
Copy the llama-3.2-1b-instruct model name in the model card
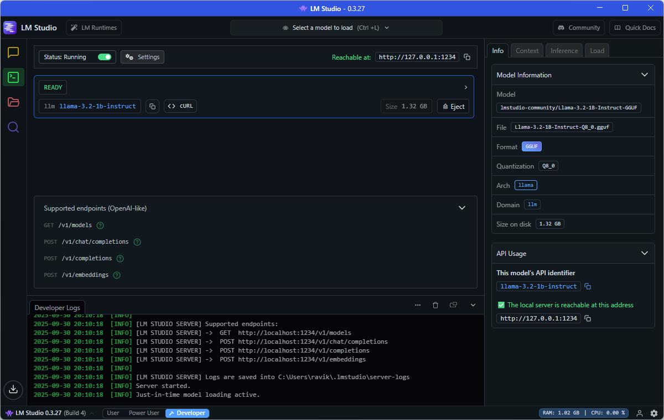(x=152, y=106)
